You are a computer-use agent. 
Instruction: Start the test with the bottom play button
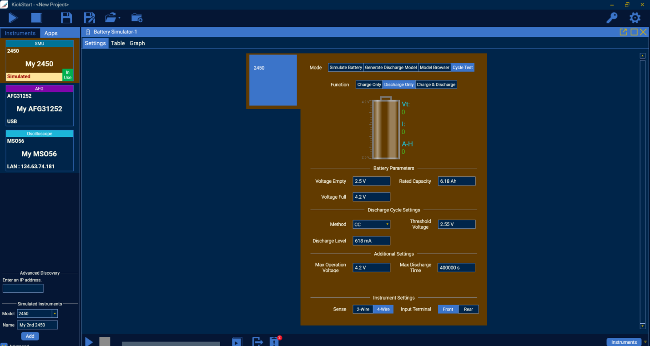[x=89, y=342]
